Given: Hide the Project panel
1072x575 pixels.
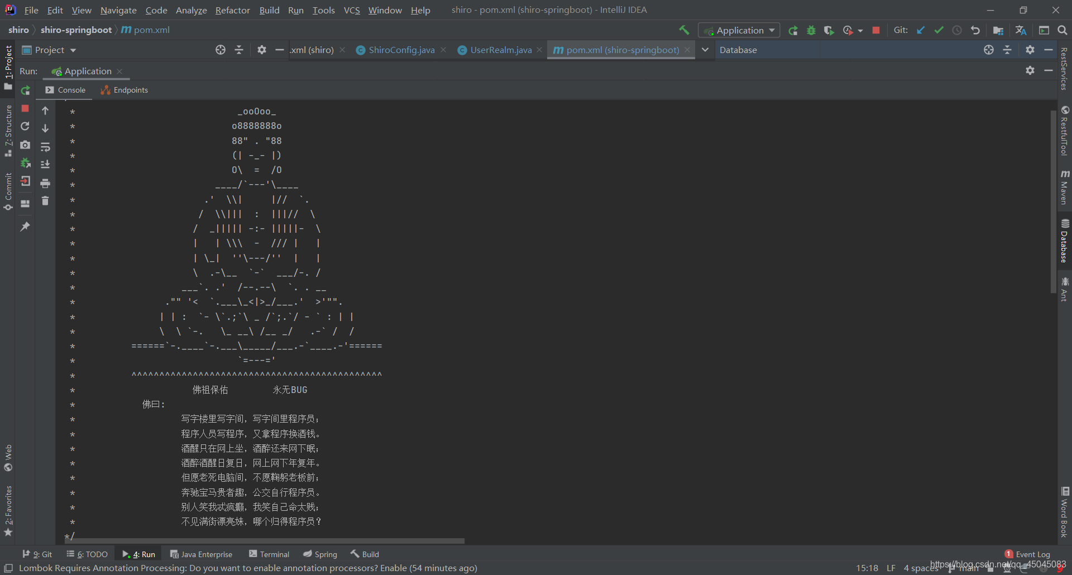Looking at the screenshot, I should point(280,50).
